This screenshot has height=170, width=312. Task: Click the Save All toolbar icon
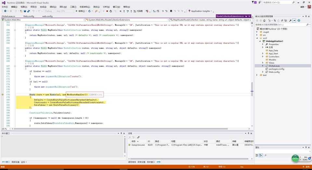coord(29,11)
